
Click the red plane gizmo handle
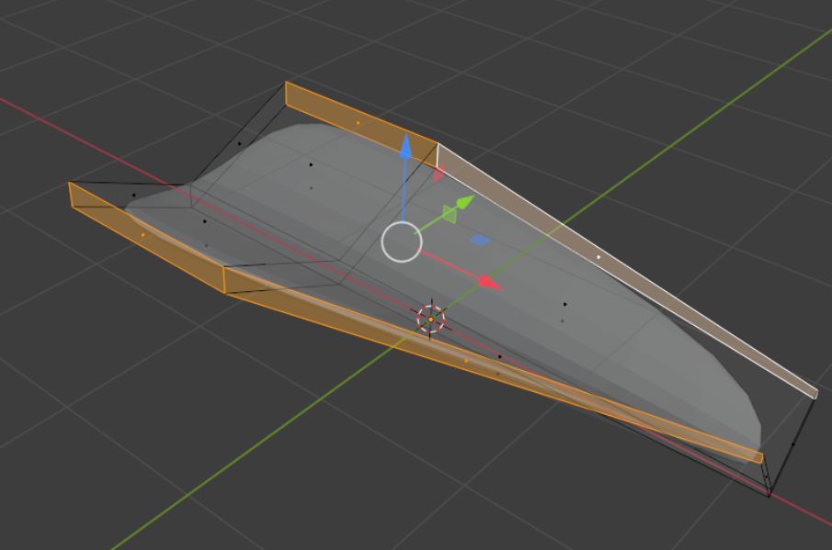(x=439, y=174)
